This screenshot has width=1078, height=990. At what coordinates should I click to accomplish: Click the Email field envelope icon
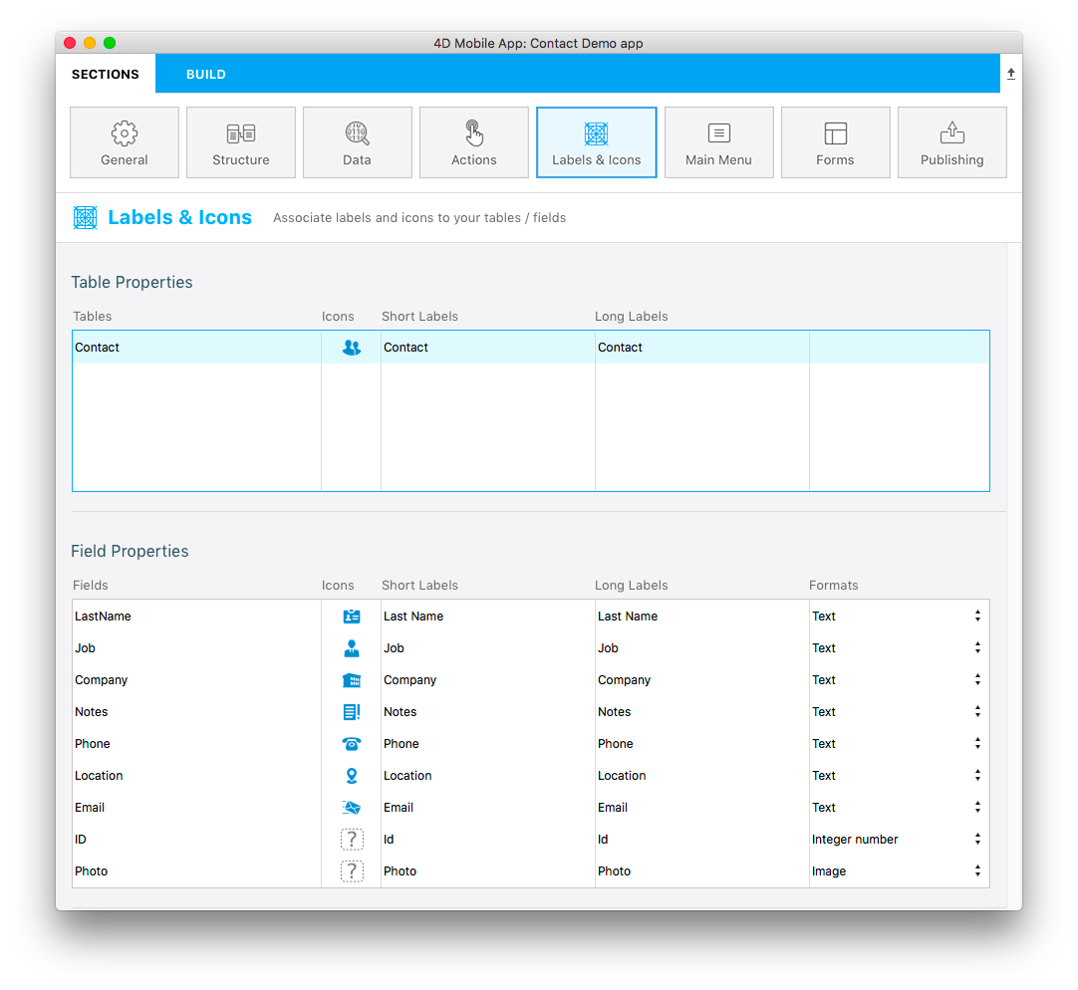[x=352, y=807]
